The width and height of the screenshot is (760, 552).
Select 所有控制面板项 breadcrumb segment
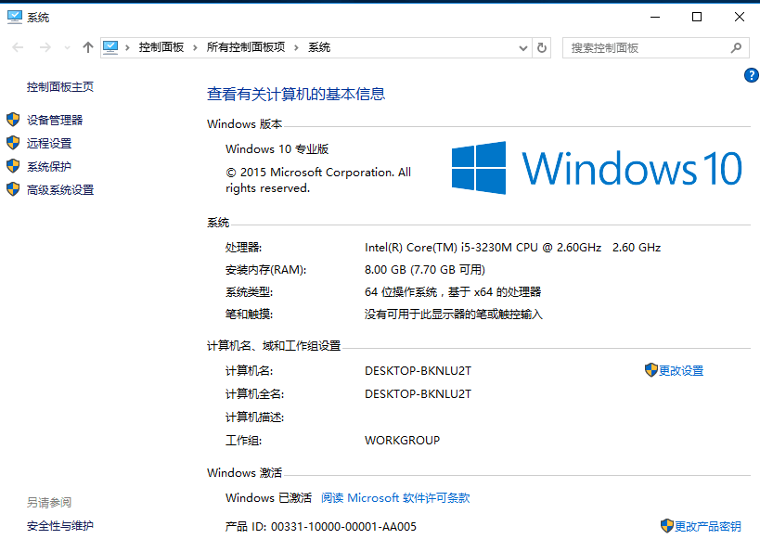246,47
